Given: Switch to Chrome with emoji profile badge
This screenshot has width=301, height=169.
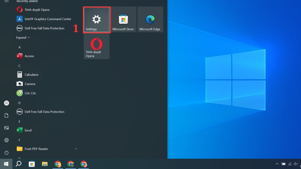Looking at the screenshot, I should click(x=58, y=164).
